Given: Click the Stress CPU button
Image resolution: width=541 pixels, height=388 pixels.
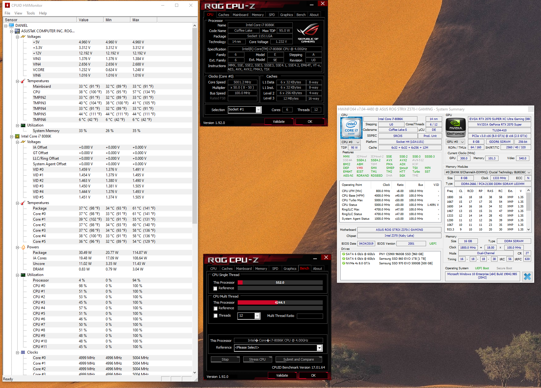Looking at the screenshot, I should pyautogui.click(x=257, y=359).
